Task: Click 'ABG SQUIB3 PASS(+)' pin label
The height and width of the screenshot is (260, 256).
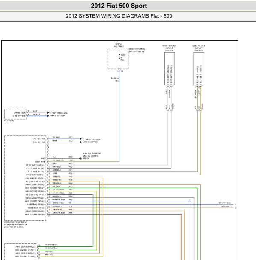Action: tap(35, 215)
